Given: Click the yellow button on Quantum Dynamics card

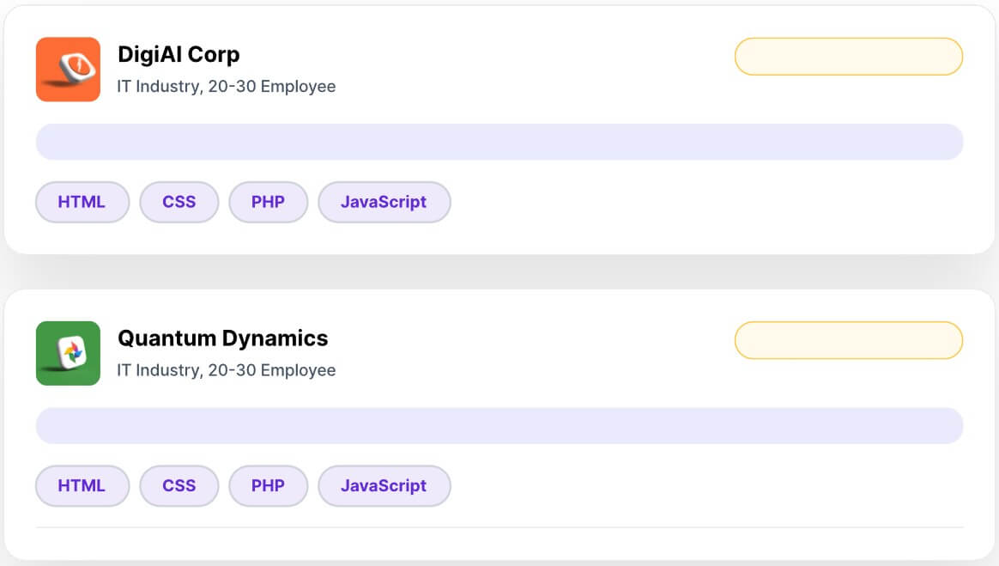Looking at the screenshot, I should tap(849, 340).
